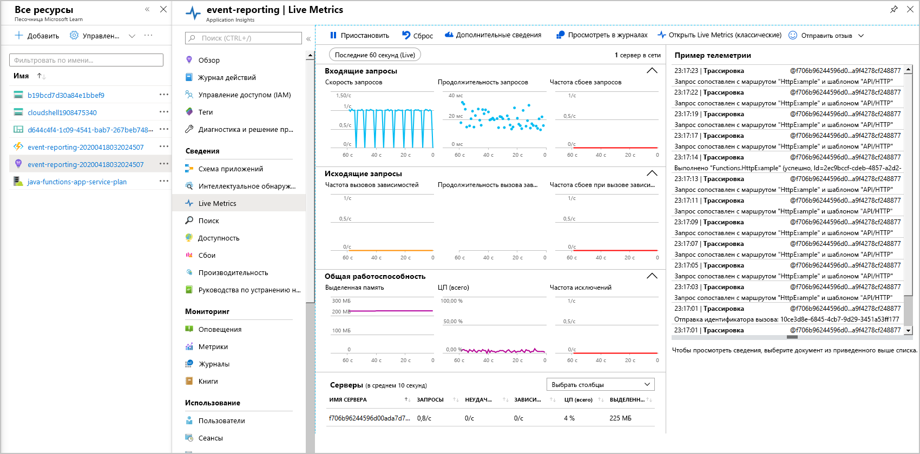Click the Управление gear icon
Screen dimensions: 920x454
[74, 35]
